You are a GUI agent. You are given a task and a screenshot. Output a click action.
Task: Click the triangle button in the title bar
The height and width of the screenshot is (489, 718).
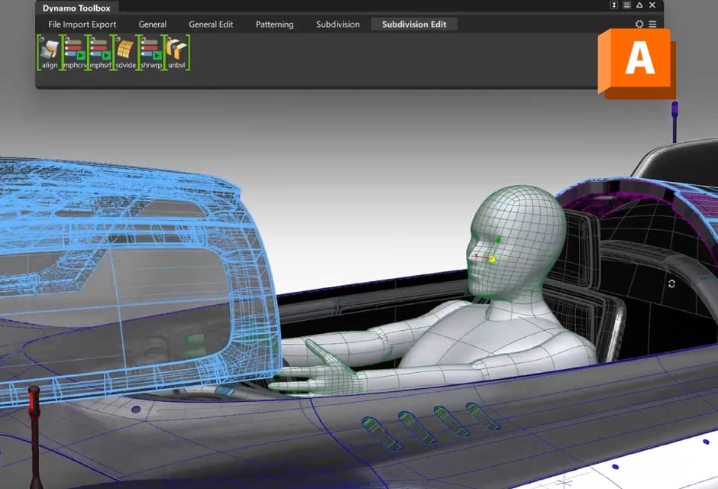pyautogui.click(x=640, y=5)
